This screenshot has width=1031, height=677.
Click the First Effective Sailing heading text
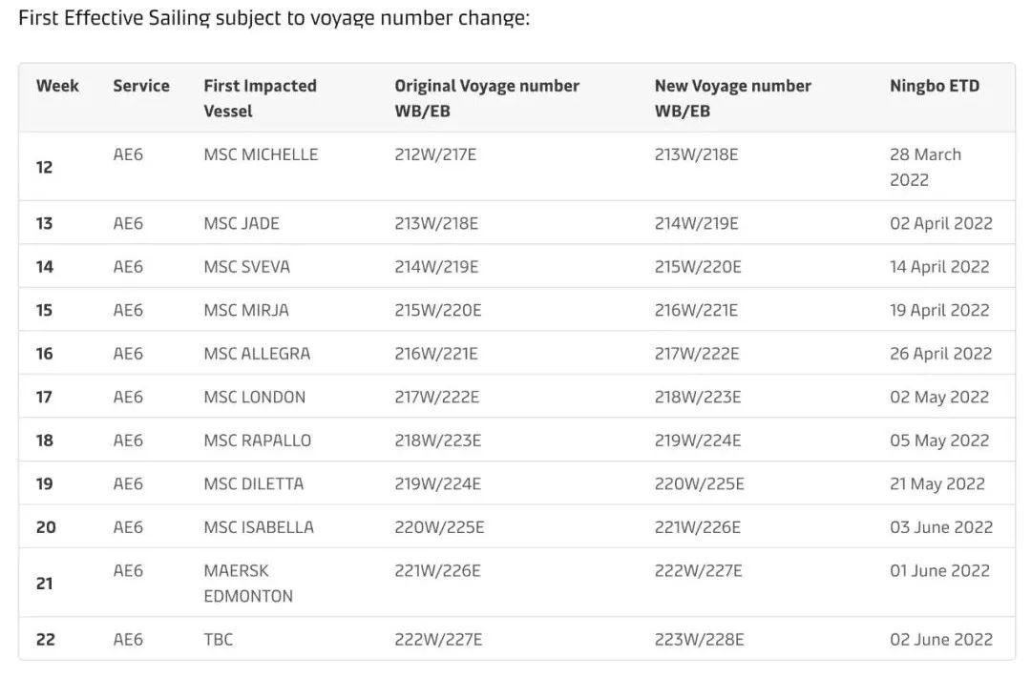click(x=273, y=18)
